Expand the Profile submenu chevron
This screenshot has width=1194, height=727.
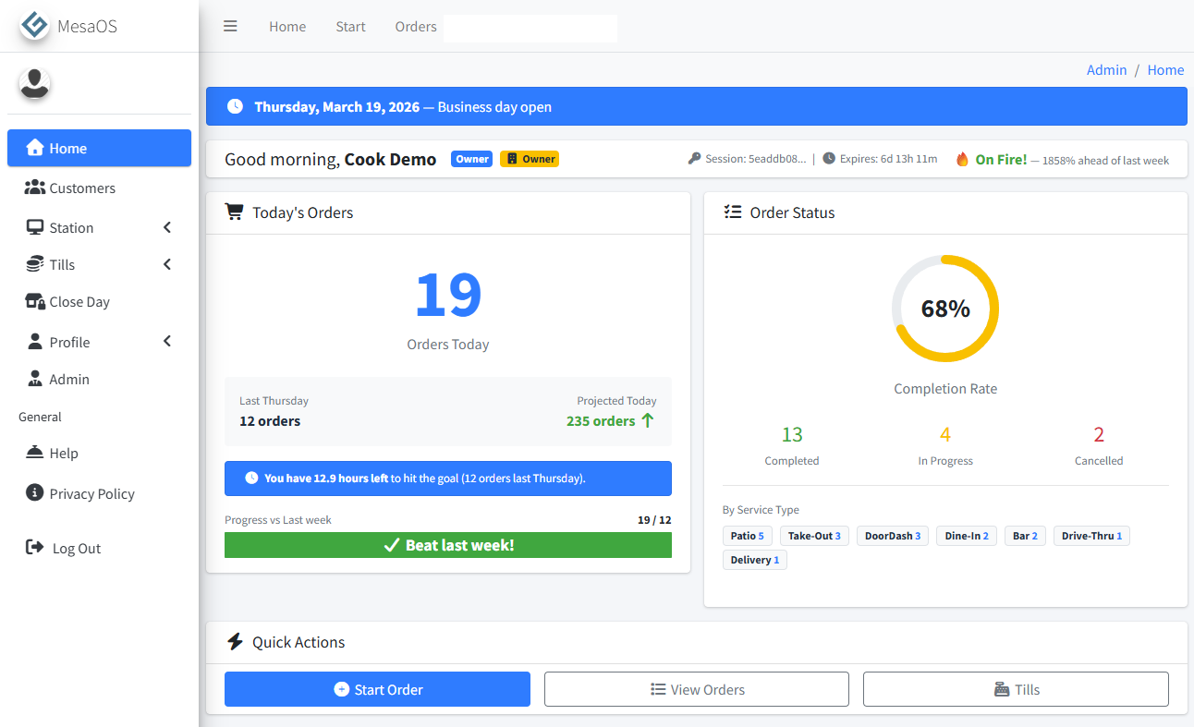(x=167, y=342)
